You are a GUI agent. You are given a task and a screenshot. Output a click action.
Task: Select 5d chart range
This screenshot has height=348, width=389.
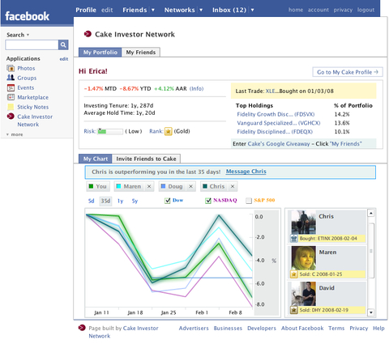coord(92,201)
